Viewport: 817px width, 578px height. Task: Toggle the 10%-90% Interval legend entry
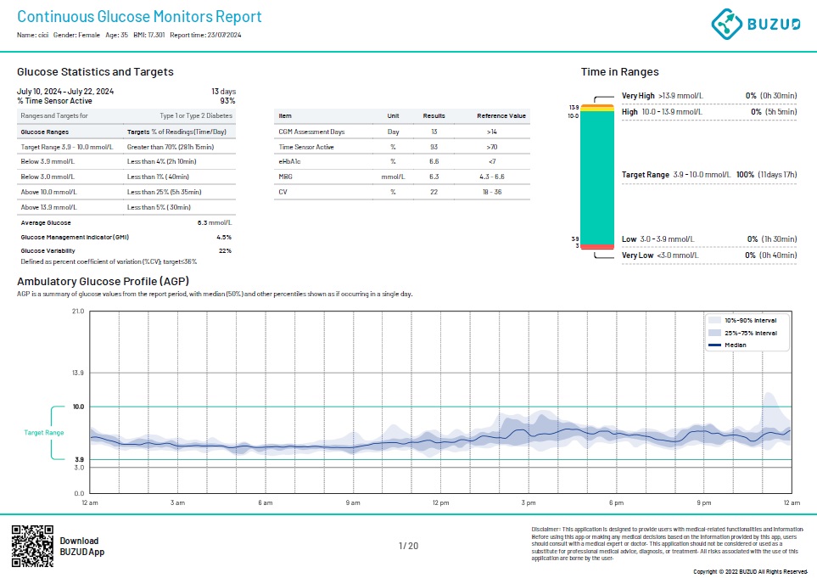tap(752, 321)
